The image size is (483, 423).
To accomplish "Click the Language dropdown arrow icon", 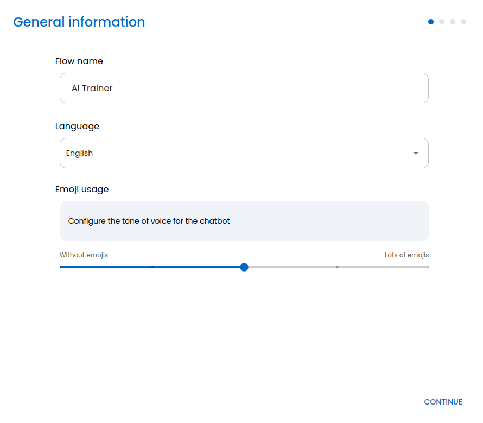I will pyautogui.click(x=416, y=153).
